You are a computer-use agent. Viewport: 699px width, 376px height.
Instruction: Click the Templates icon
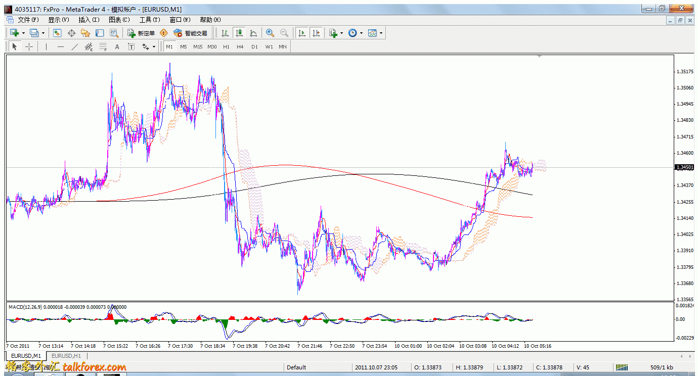[373, 33]
